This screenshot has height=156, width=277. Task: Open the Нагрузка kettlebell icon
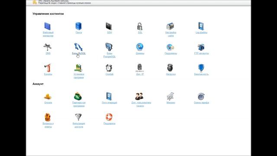[x=170, y=68]
